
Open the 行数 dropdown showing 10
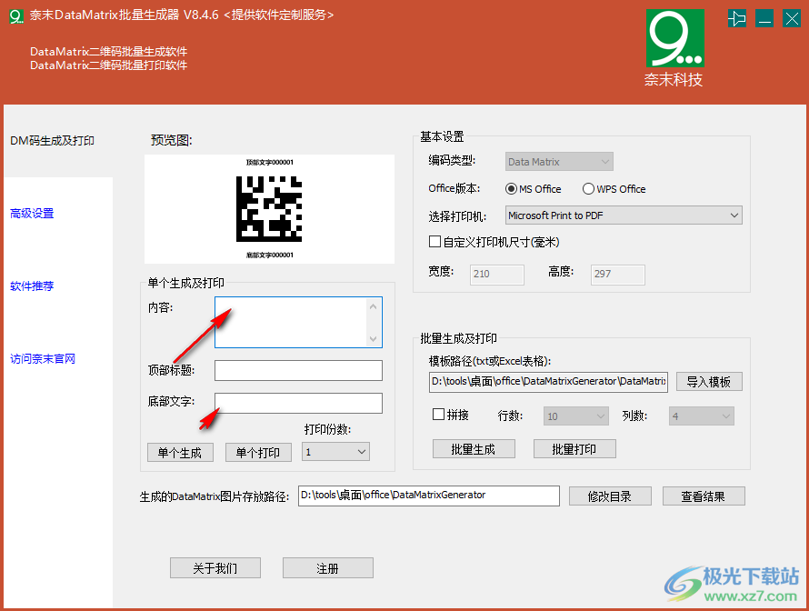575,416
